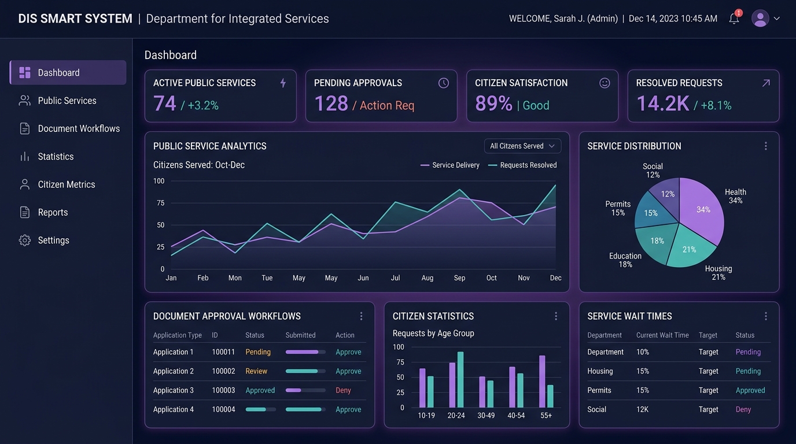Open the Document Approval Workflows options menu
The height and width of the screenshot is (444, 796).
coord(362,316)
